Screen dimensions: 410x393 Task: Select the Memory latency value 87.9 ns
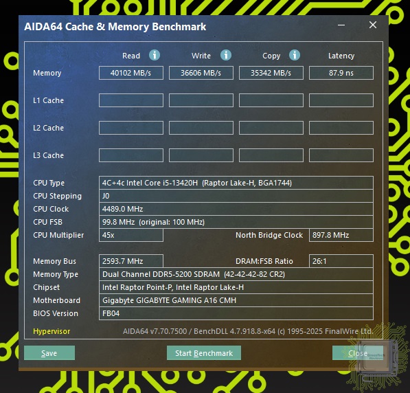click(x=341, y=73)
